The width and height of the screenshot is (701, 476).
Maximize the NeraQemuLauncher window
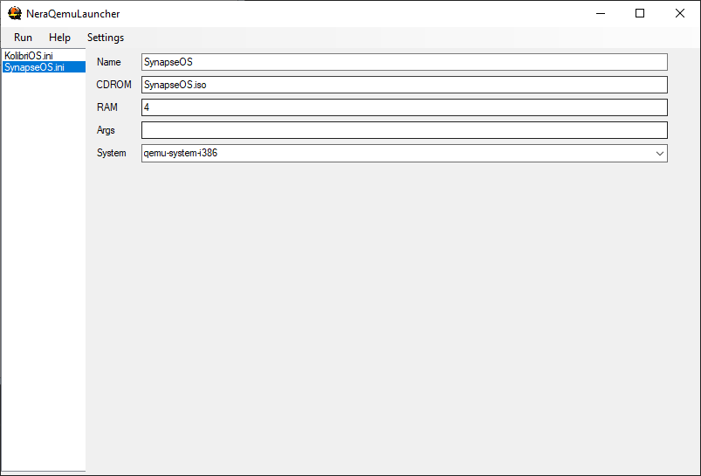point(640,13)
